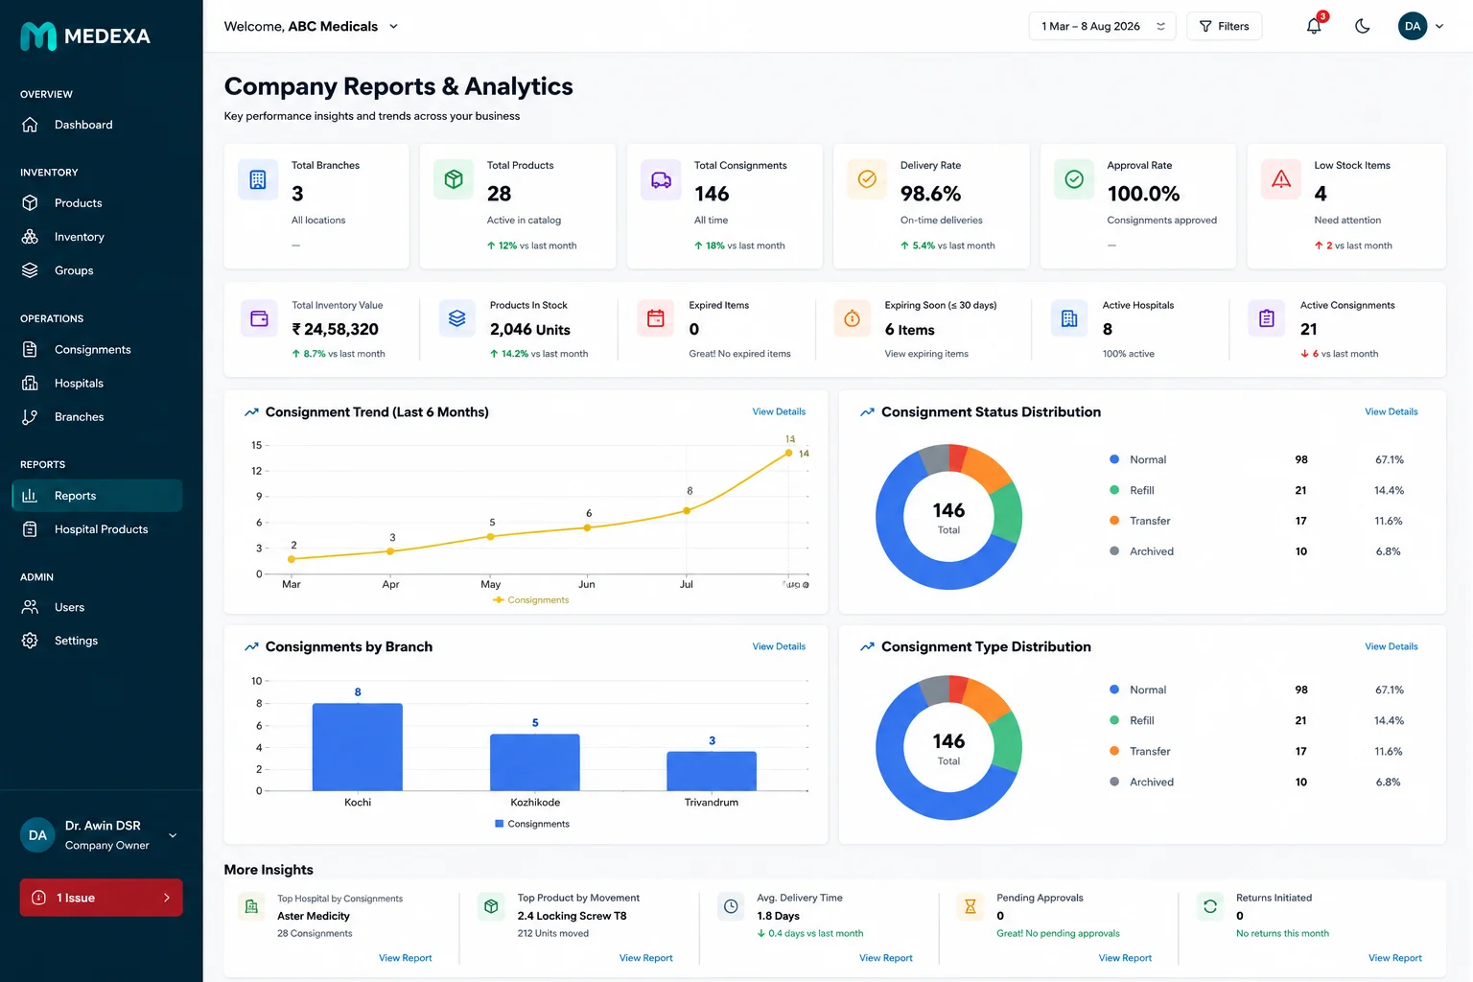
Task: Click the Returns Initiated refresh icon
Action: (1210, 906)
